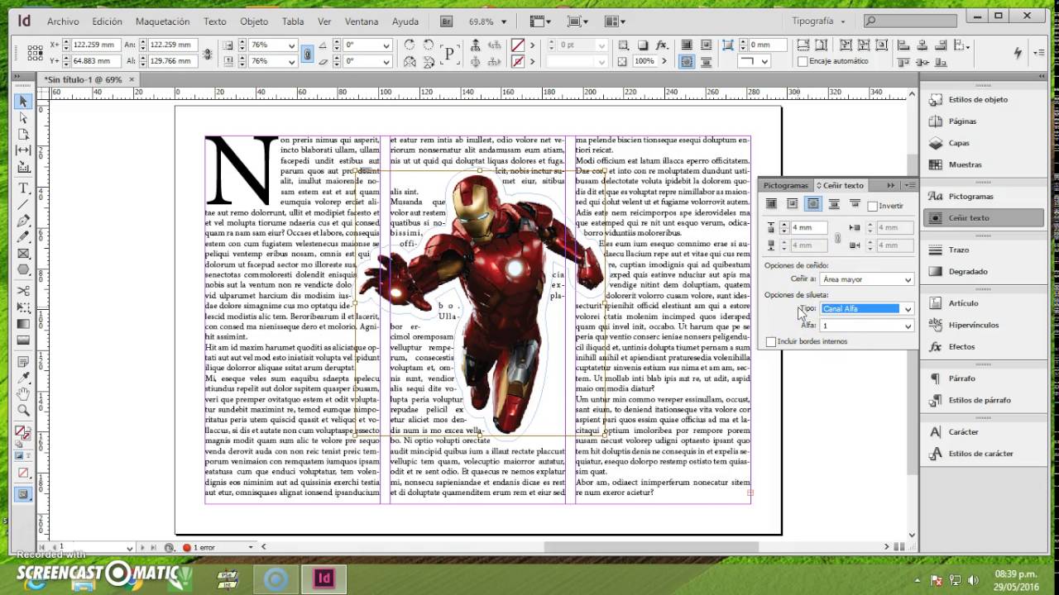Choose no text wrap icon in panel
This screenshot has height=595, width=1059.
point(772,204)
